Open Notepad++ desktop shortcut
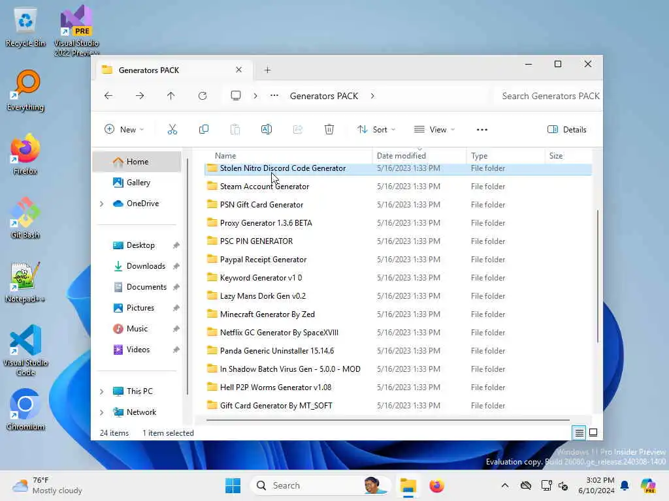 25,282
